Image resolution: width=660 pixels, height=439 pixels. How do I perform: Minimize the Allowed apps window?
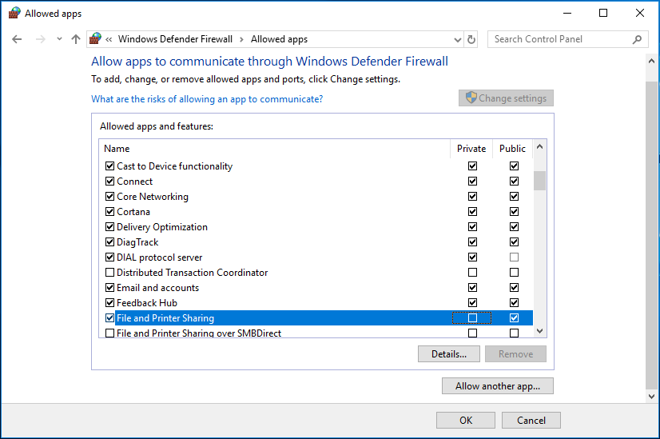(567, 13)
